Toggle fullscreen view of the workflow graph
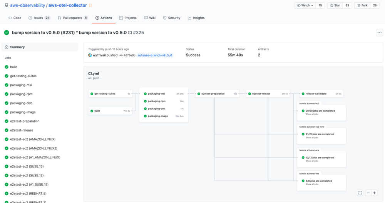385x203 pixels. point(360,193)
